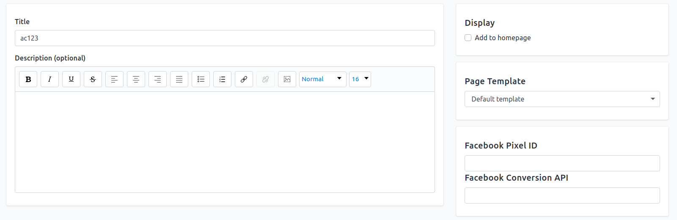Insert a bulleted list
The width and height of the screenshot is (677, 220).
(x=201, y=79)
